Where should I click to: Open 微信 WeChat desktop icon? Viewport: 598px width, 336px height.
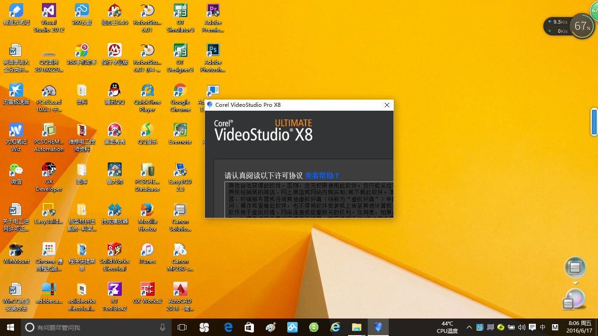click(x=16, y=174)
